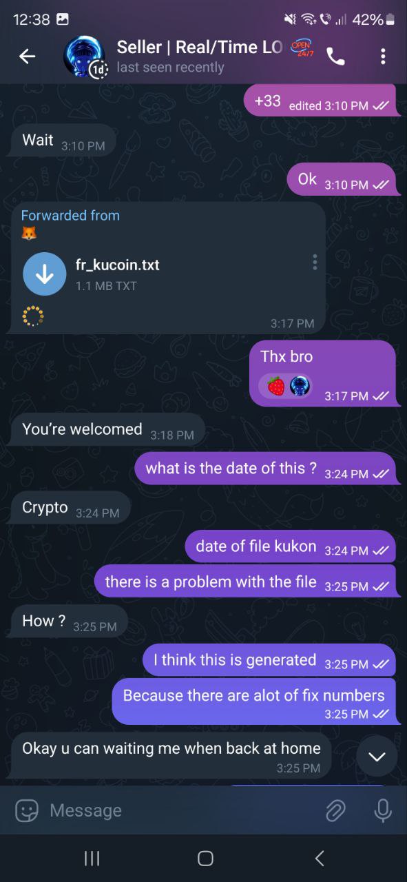The width and height of the screenshot is (407, 882).
Task: Open fr_kucoin.txt attachment options dots
Action: [x=315, y=262]
